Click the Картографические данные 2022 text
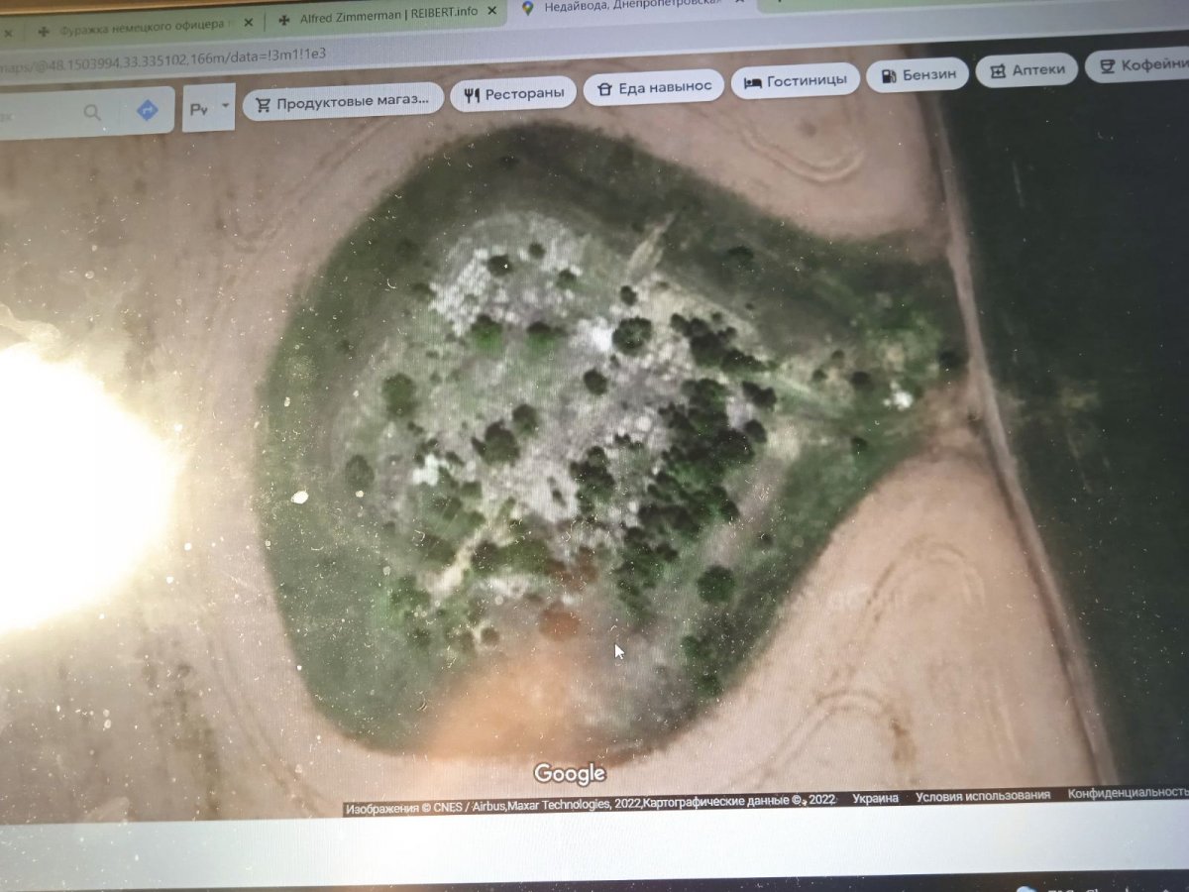 tap(740, 801)
